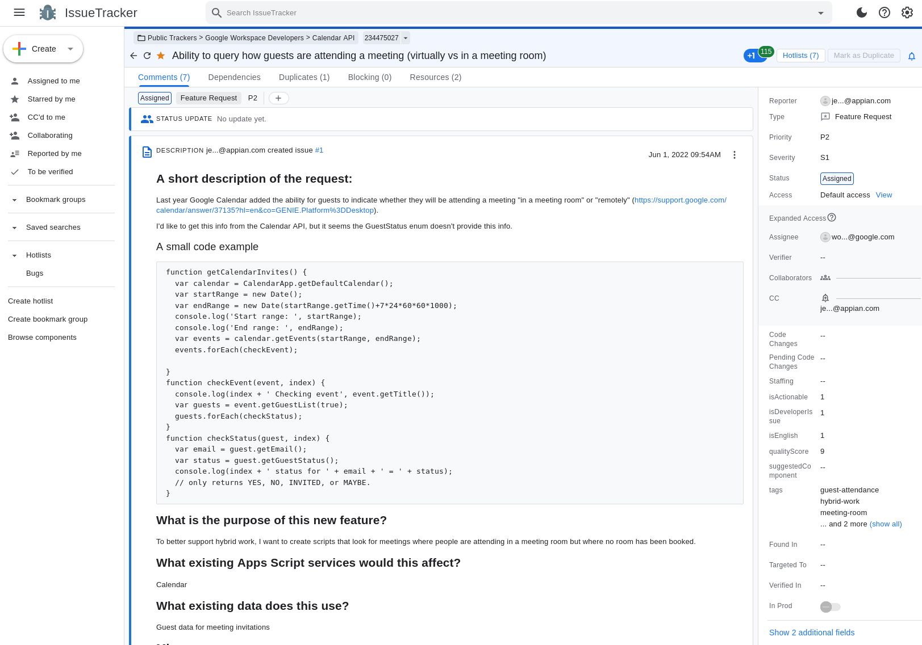Viewport: 922px width, 645px height.
Task: Add a label using the + chip icon
Action: click(x=278, y=98)
